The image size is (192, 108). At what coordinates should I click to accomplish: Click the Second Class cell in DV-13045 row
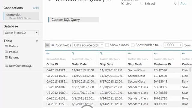136,82
